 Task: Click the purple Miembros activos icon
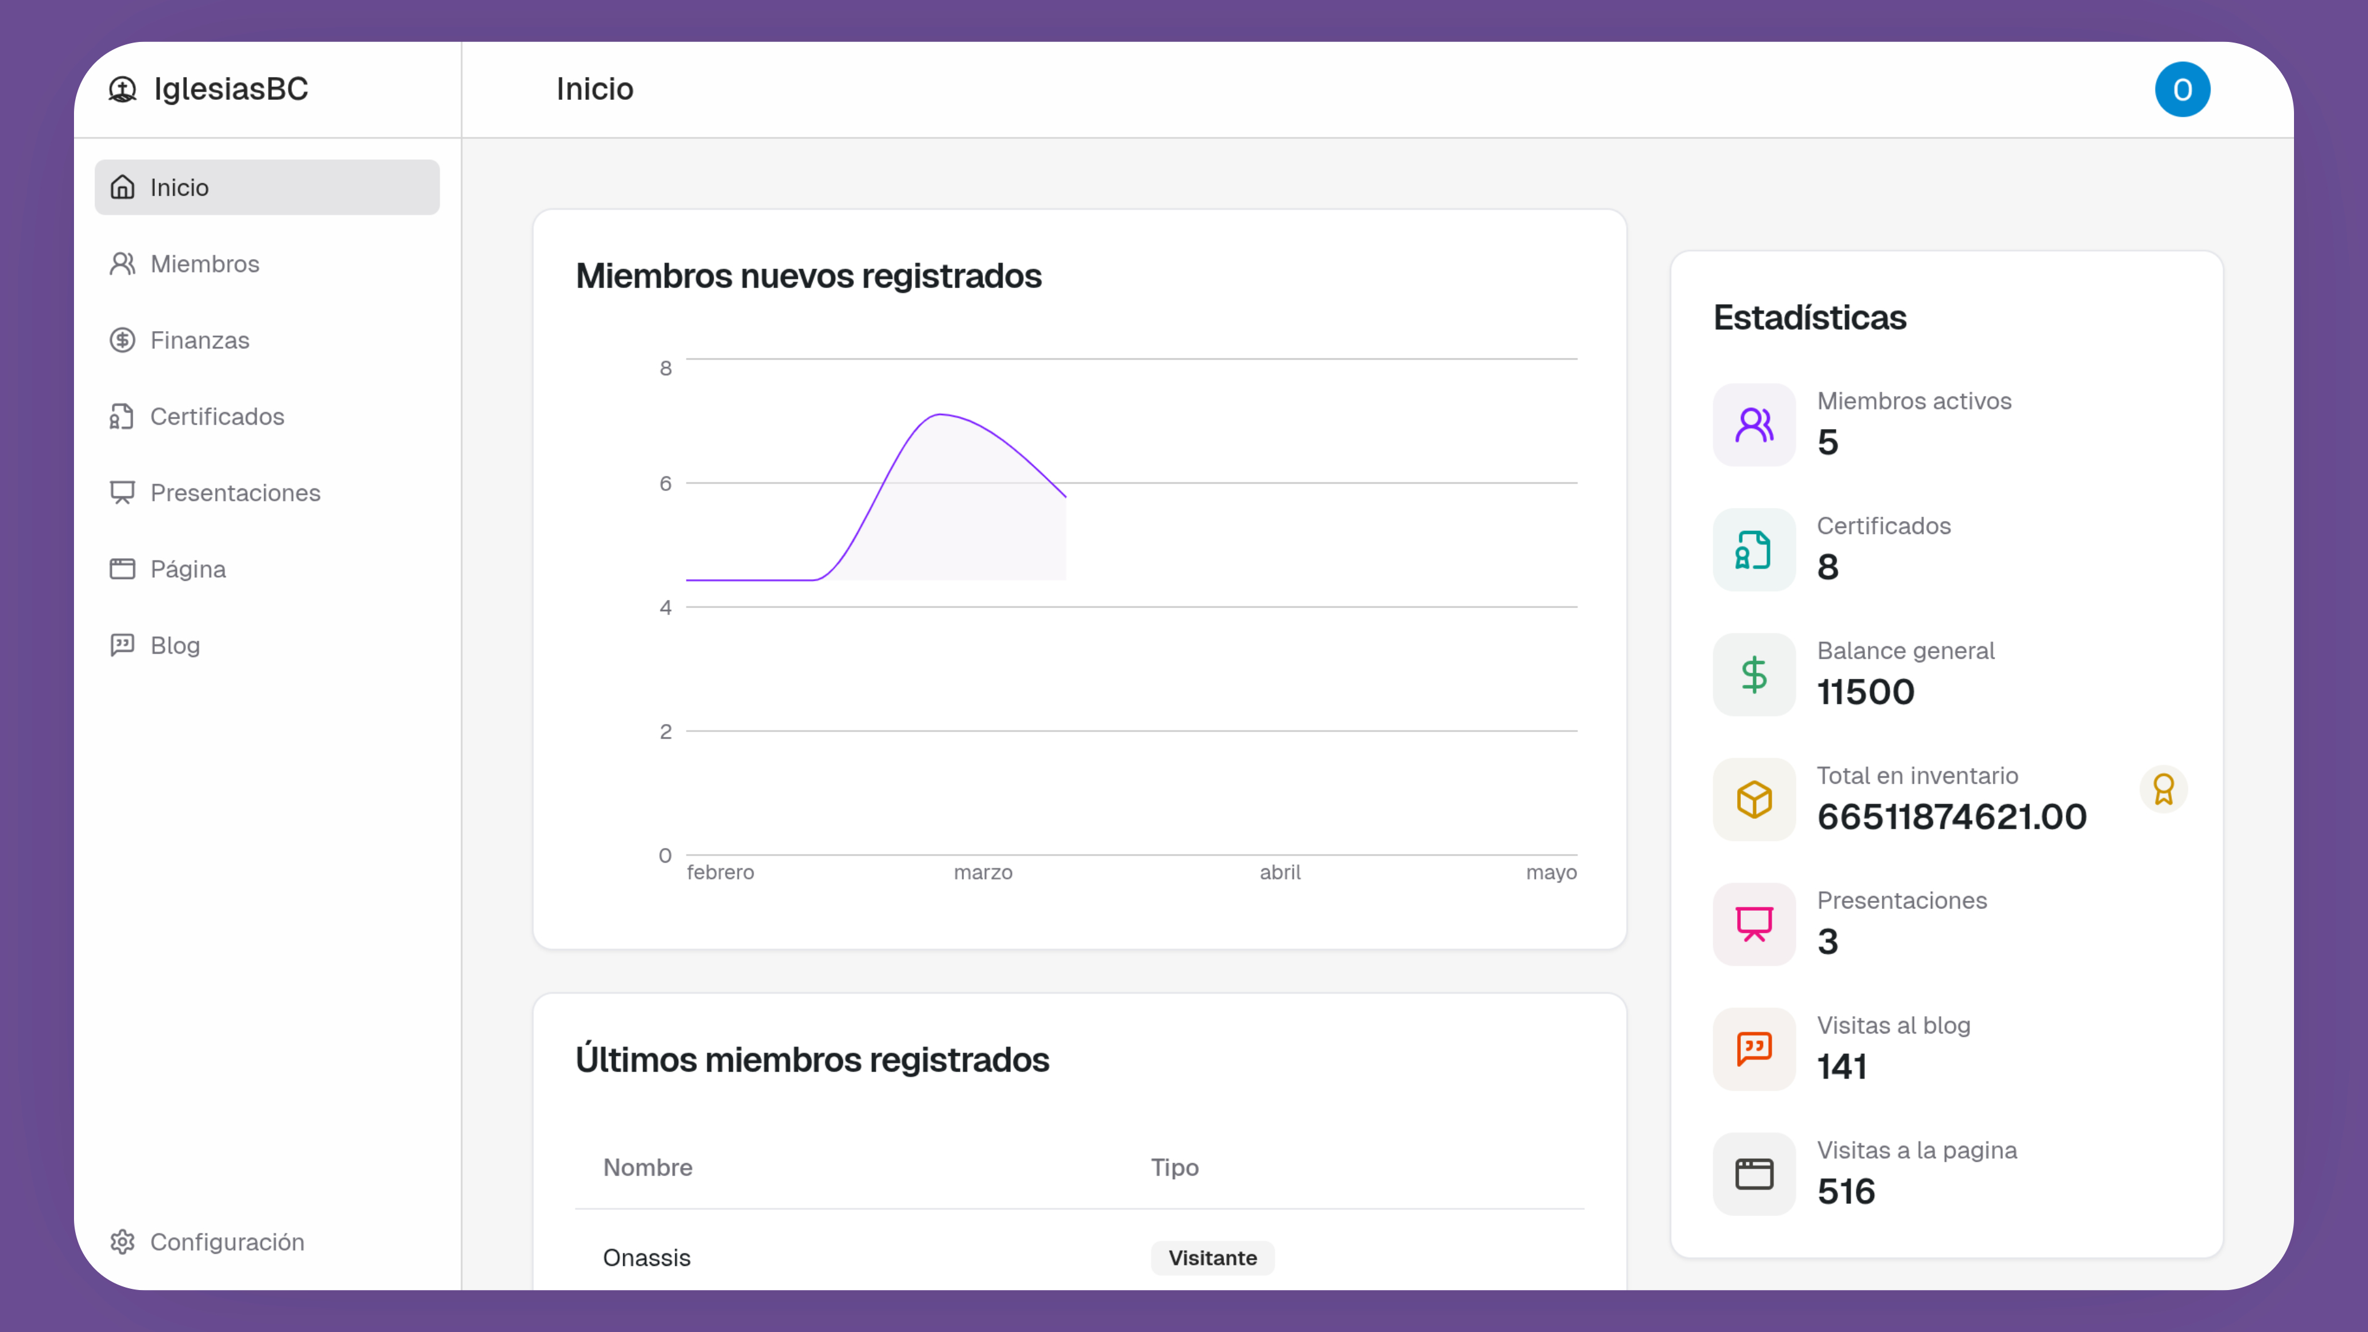tap(1753, 425)
